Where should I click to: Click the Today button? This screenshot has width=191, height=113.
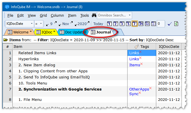tap(98, 24)
